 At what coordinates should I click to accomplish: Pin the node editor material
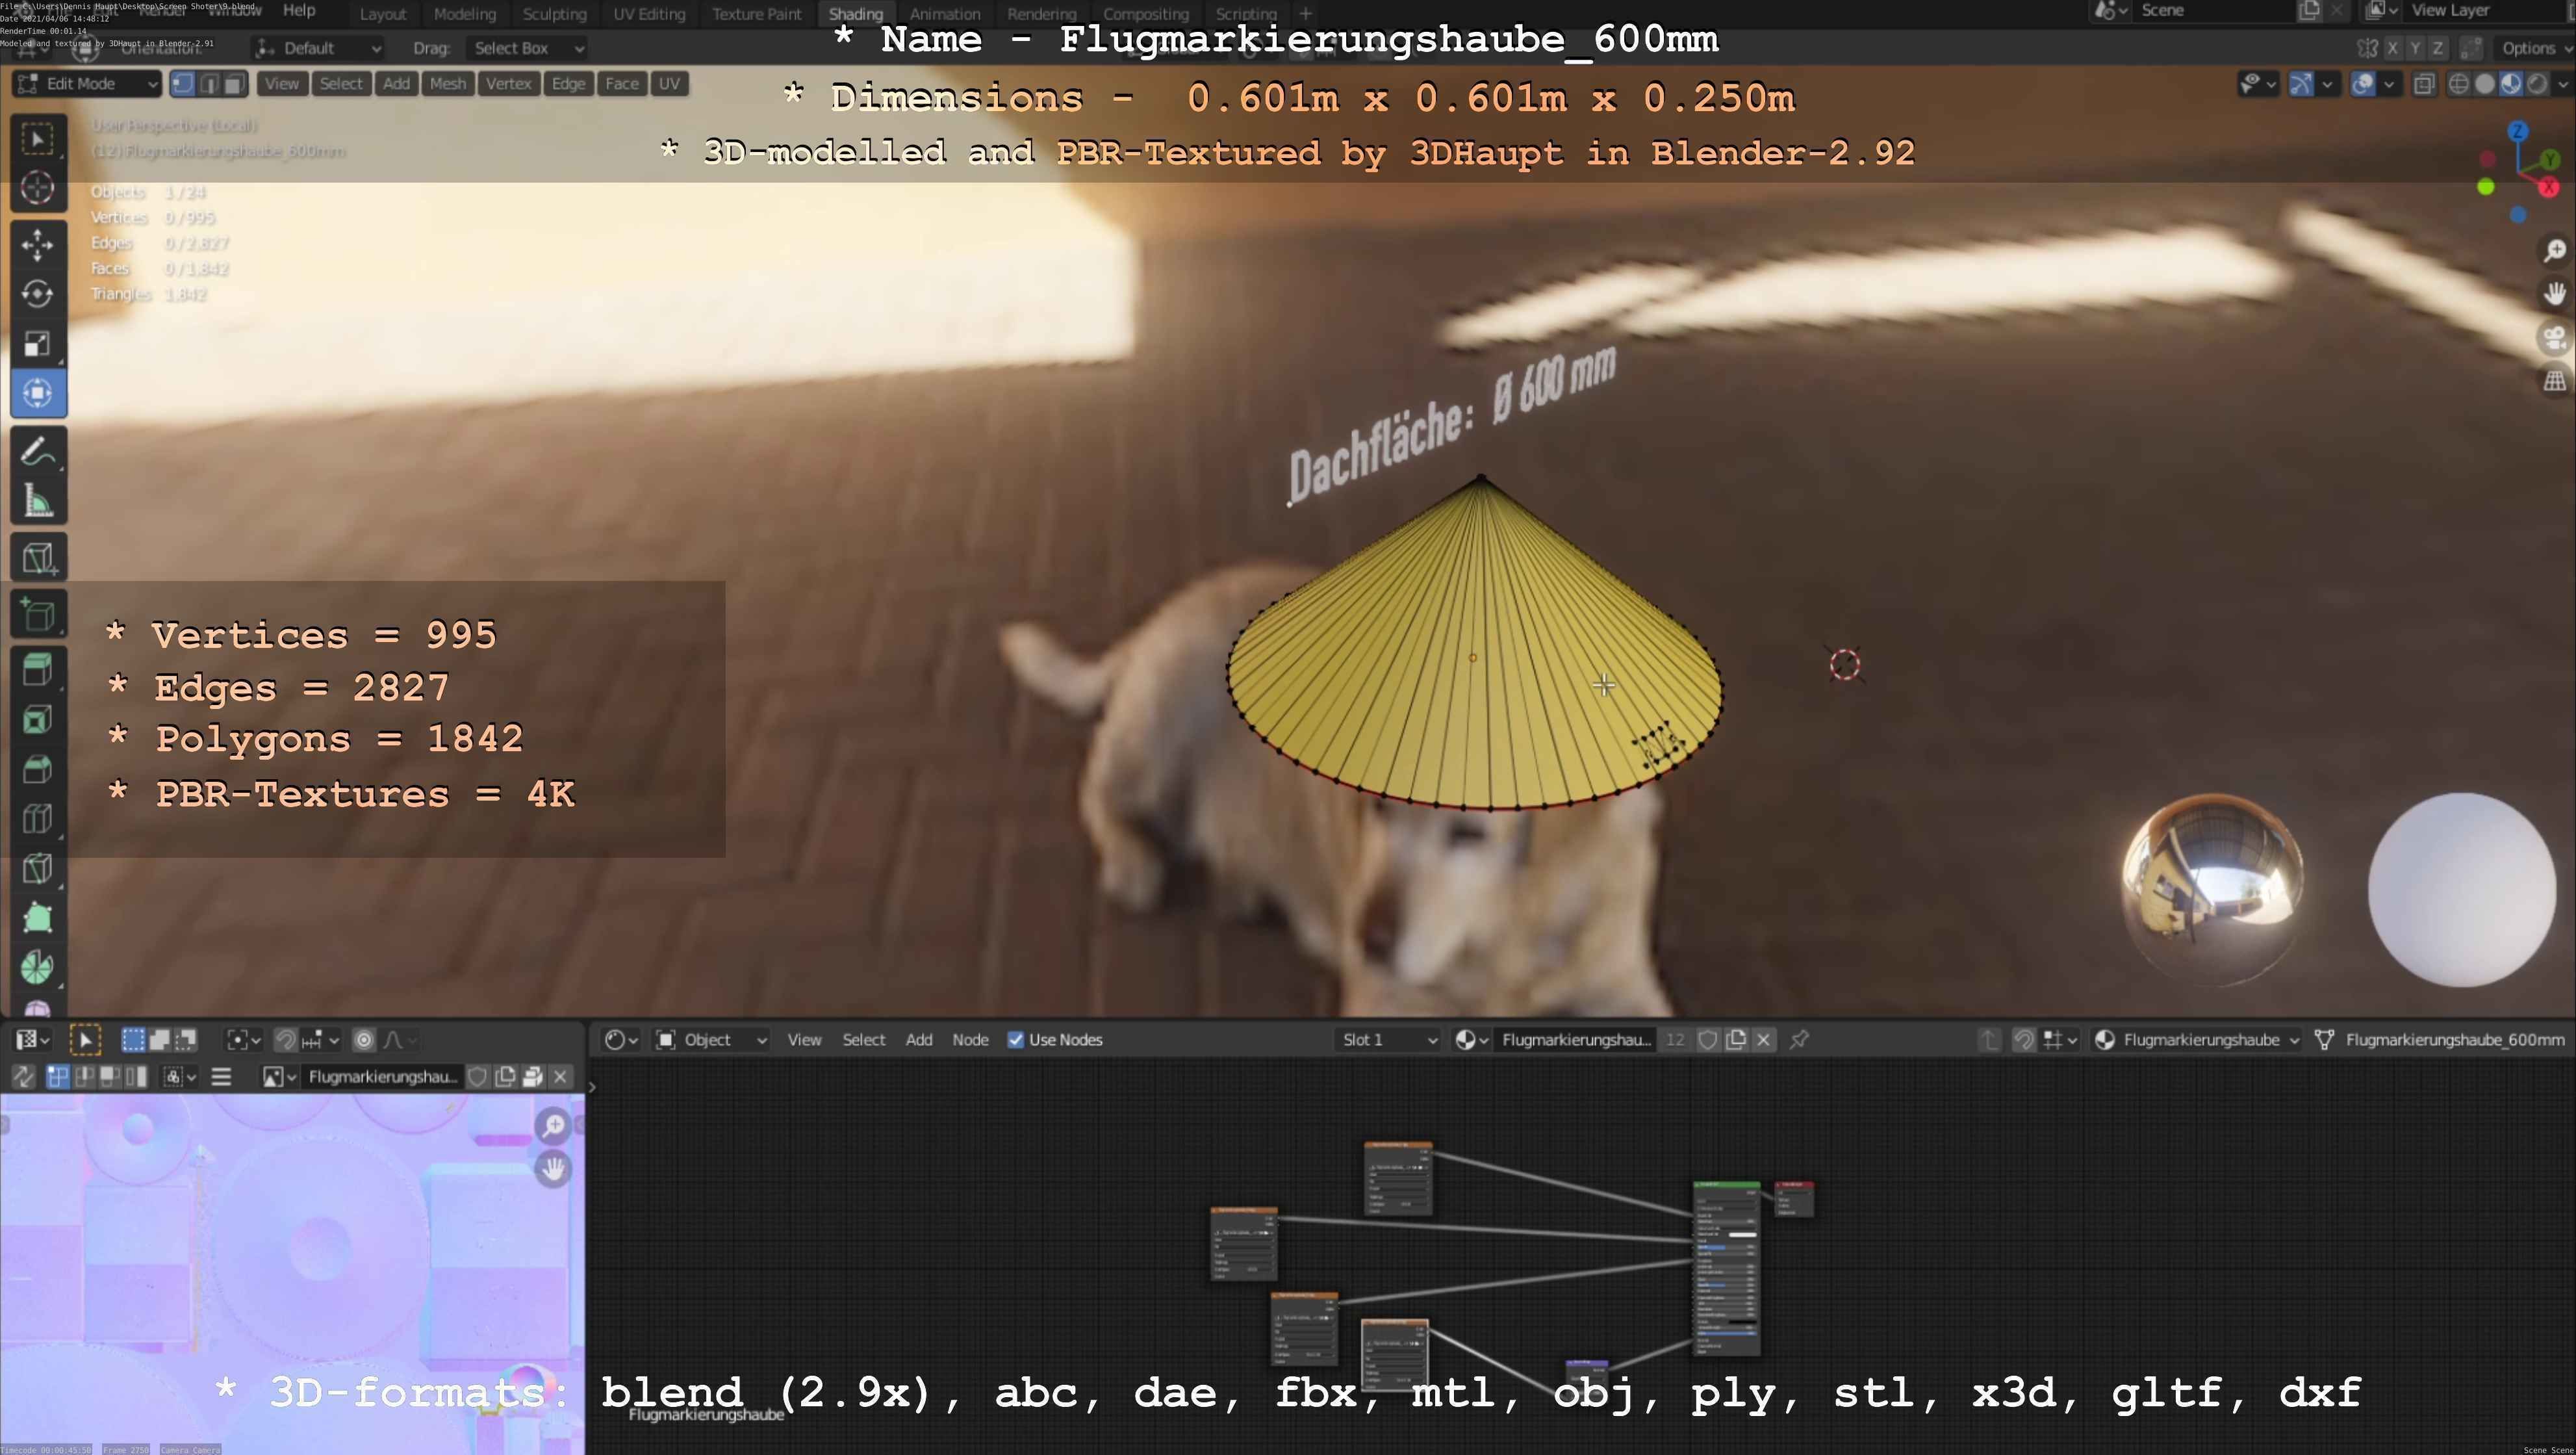[x=1799, y=1040]
